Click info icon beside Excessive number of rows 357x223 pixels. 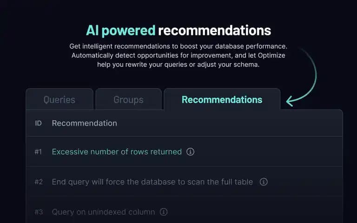click(x=190, y=151)
